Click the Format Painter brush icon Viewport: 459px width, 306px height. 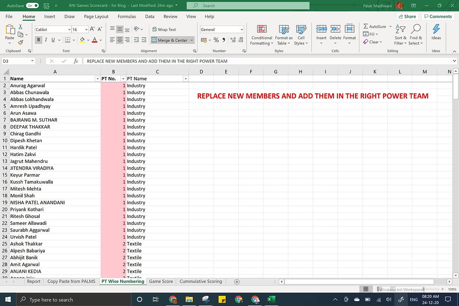pyautogui.click(x=21, y=42)
